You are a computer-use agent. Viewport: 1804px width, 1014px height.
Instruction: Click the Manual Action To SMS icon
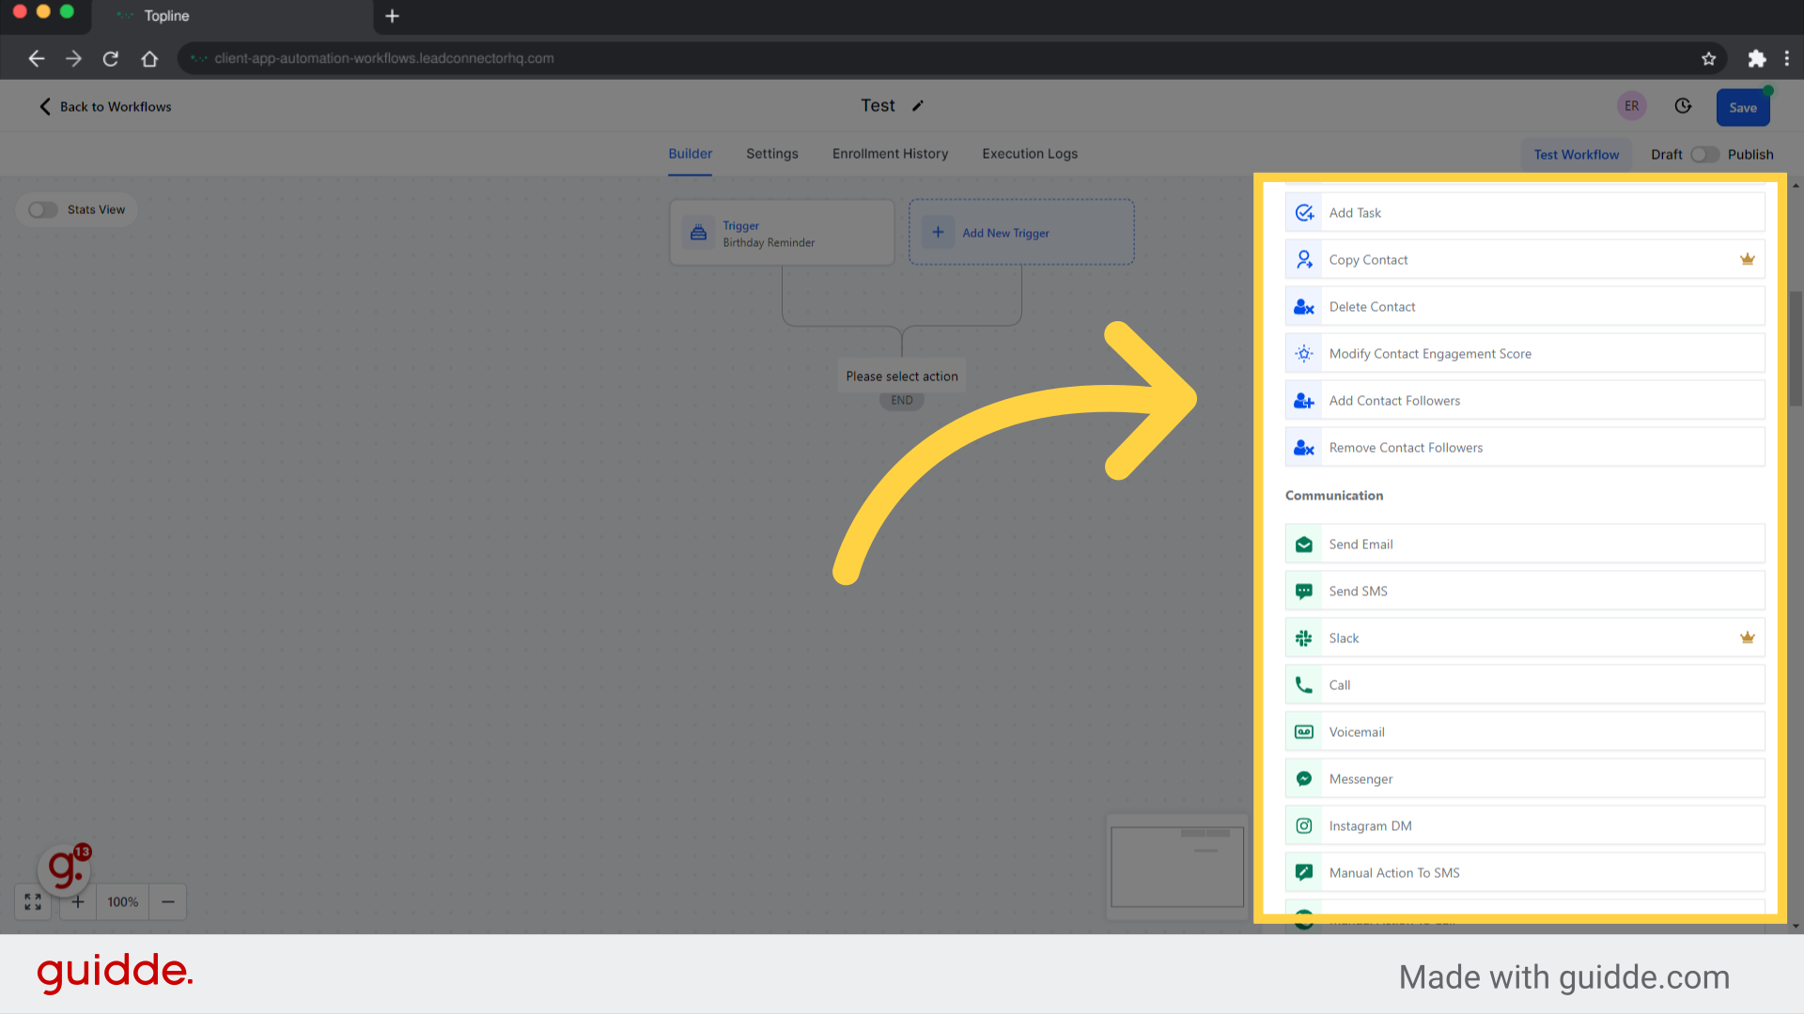click(x=1304, y=873)
